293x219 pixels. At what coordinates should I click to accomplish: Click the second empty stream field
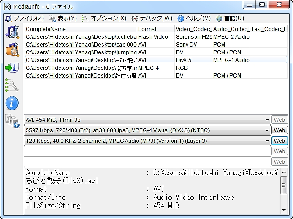147,162
